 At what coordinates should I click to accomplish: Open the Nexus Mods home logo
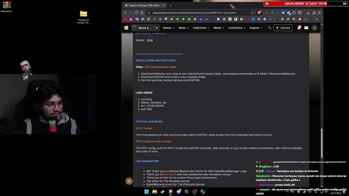[126, 28]
